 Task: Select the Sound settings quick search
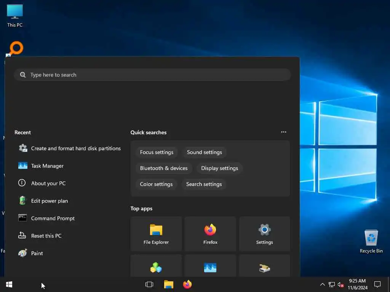tap(205, 152)
